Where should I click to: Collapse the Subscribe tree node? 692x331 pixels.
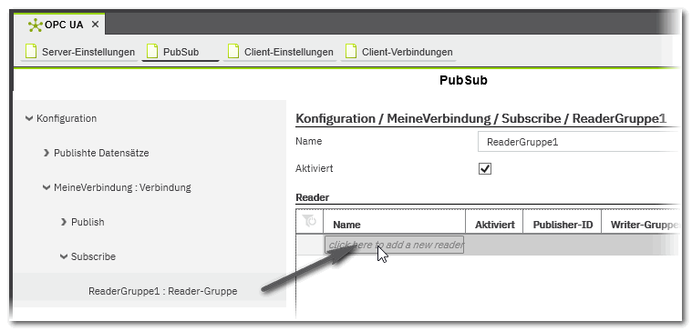(64, 256)
